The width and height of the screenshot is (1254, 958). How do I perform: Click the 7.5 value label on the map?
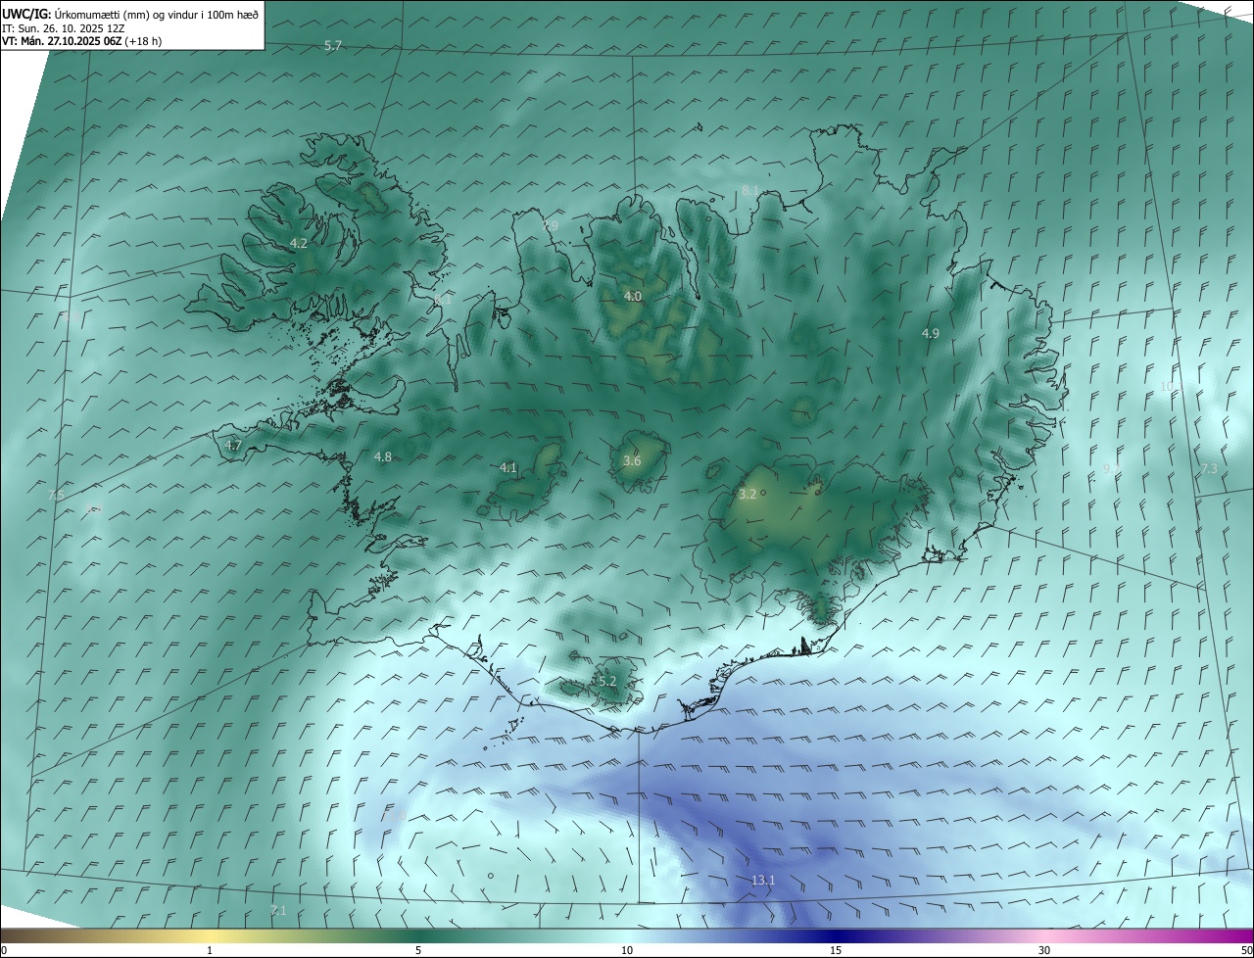tap(56, 496)
